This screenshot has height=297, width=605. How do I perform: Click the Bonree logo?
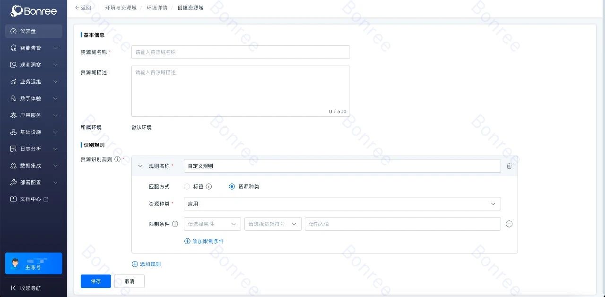(33, 10)
